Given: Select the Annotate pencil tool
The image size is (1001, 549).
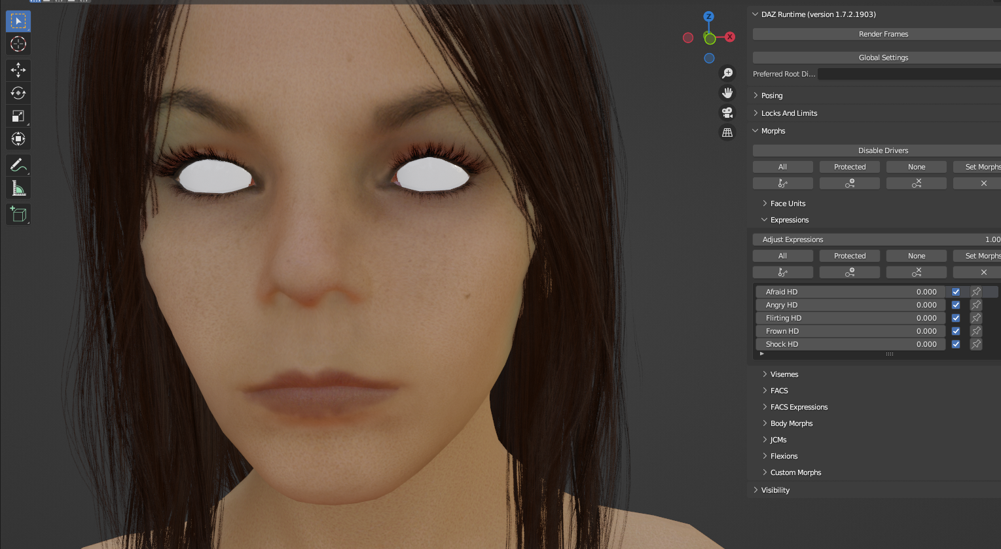Looking at the screenshot, I should point(18,165).
